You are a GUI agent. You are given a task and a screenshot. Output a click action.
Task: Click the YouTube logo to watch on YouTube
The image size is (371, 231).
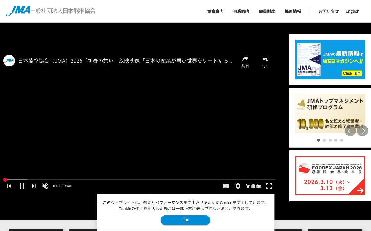[253, 186]
